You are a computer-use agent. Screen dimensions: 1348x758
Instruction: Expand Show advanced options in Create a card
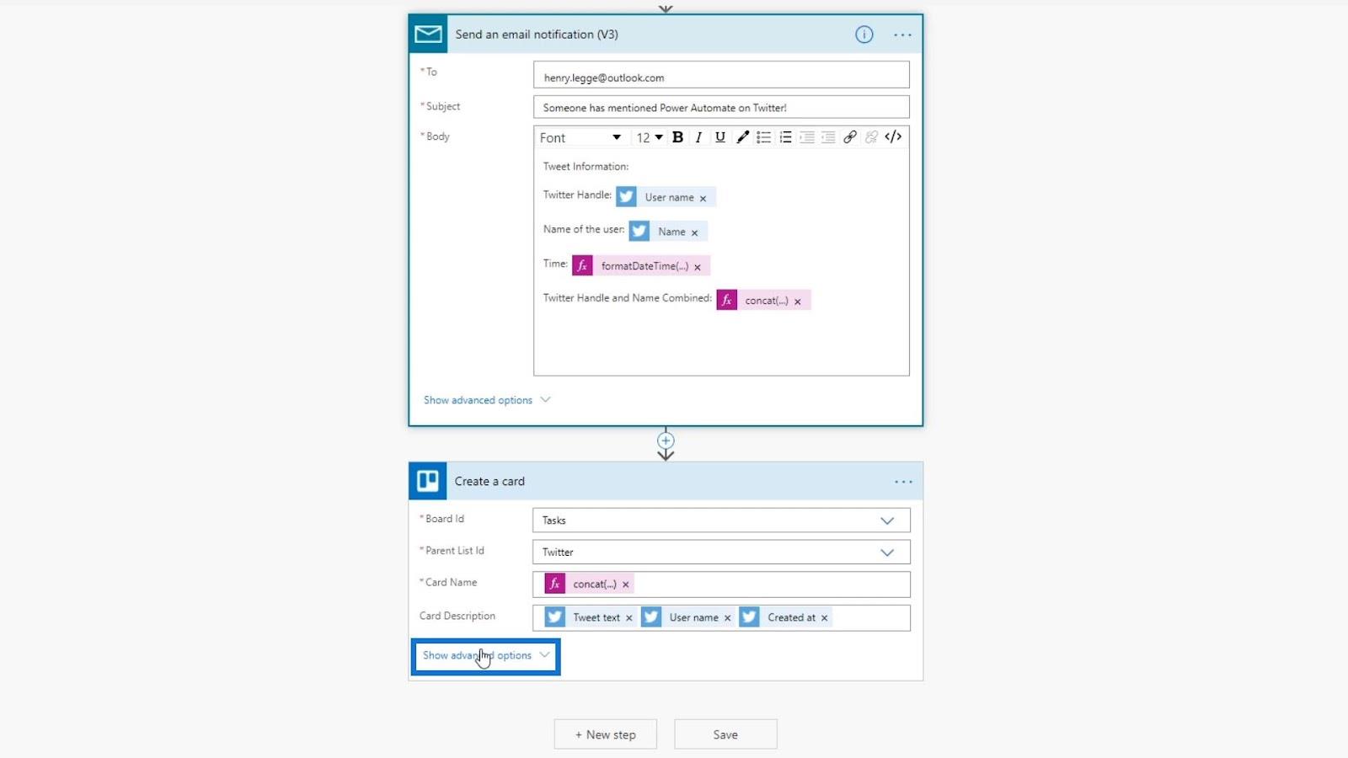coord(486,655)
